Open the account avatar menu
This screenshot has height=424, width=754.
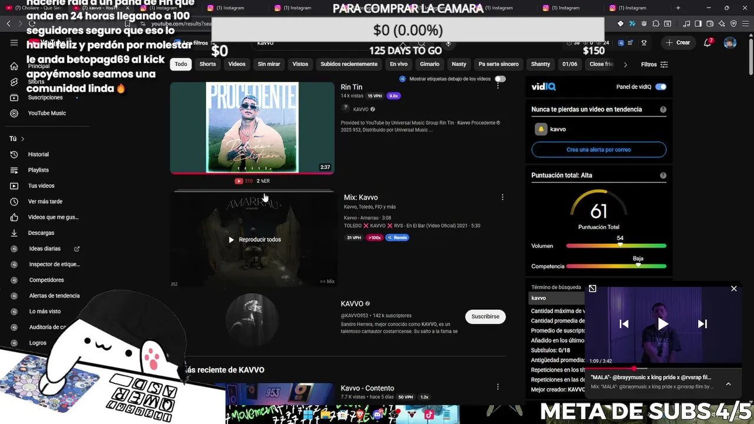coord(730,43)
